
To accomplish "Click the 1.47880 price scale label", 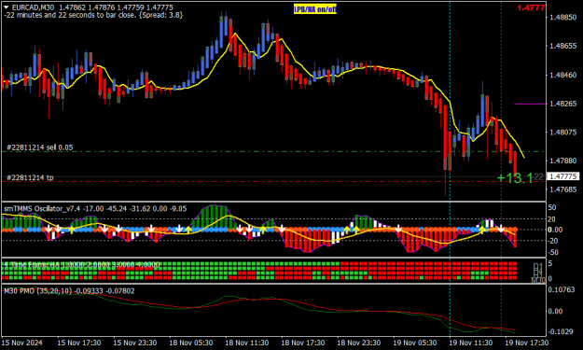I will point(563,161).
